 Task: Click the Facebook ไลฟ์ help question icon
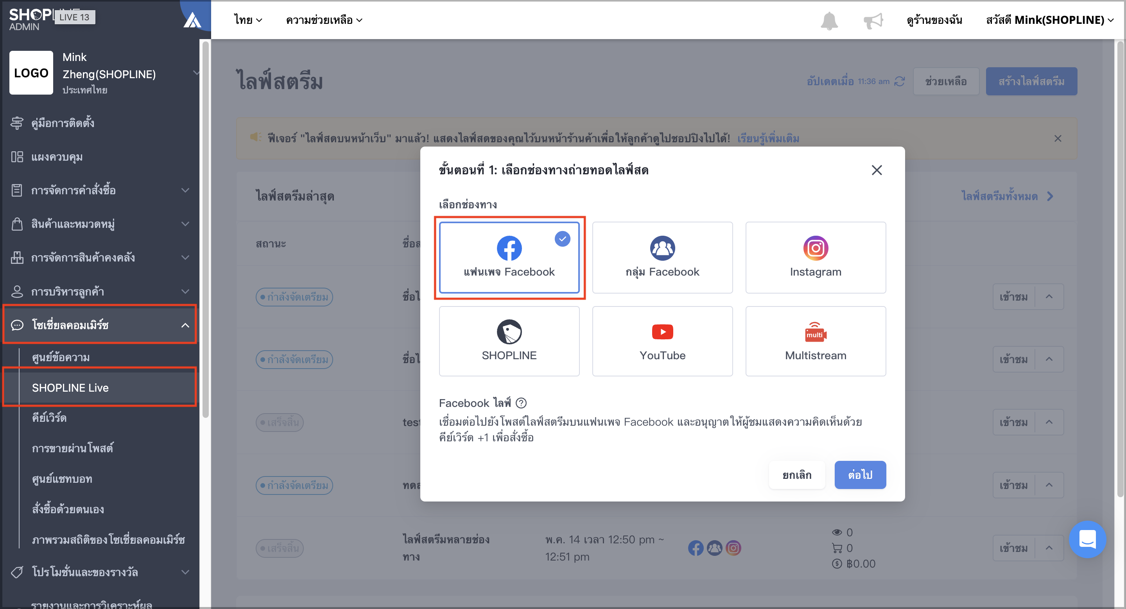pos(521,403)
